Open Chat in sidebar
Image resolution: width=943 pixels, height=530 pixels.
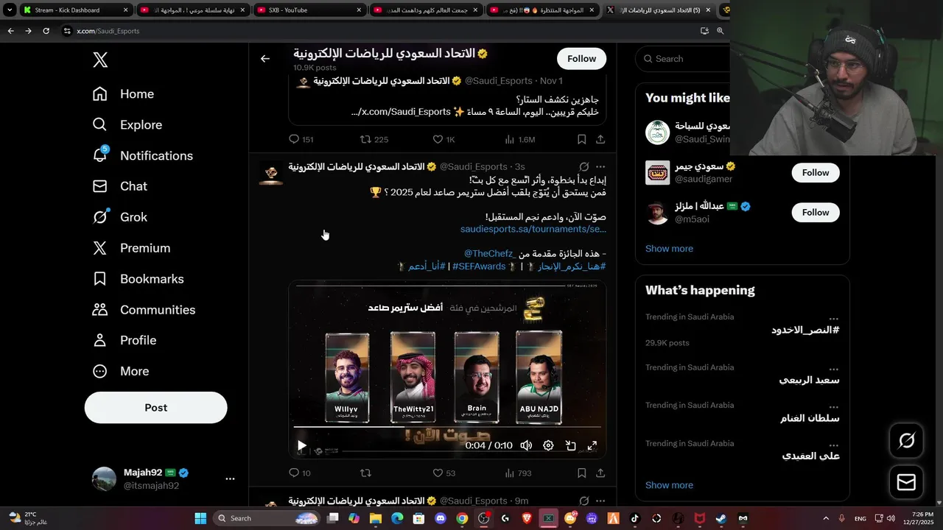119,187
